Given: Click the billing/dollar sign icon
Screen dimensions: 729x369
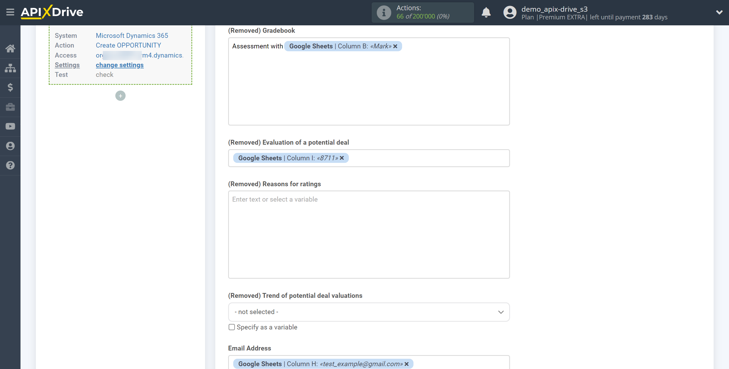Looking at the screenshot, I should (10, 87).
